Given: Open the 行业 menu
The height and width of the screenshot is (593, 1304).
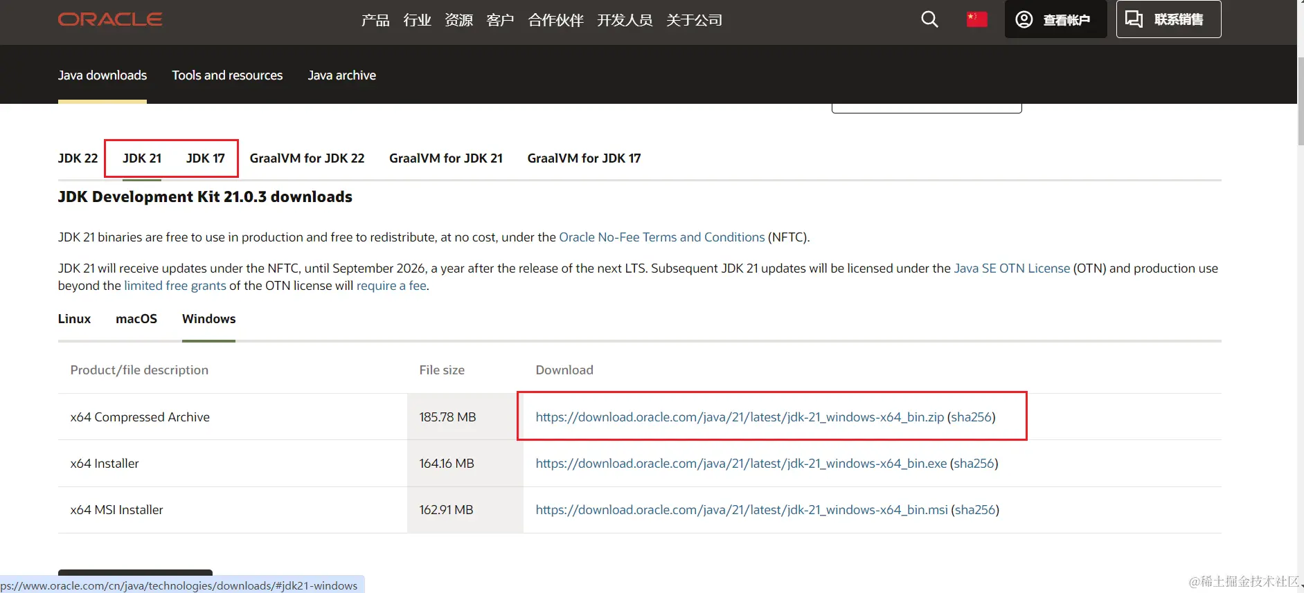Looking at the screenshot, I should (x=417, y=20).
